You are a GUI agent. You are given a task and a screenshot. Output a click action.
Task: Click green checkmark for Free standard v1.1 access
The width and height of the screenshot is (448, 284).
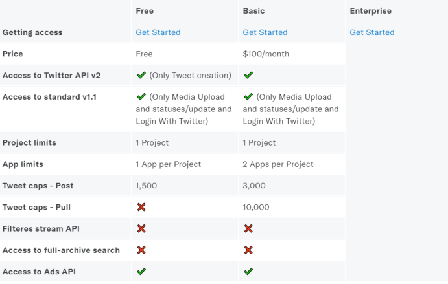click(x=141, y=97)
